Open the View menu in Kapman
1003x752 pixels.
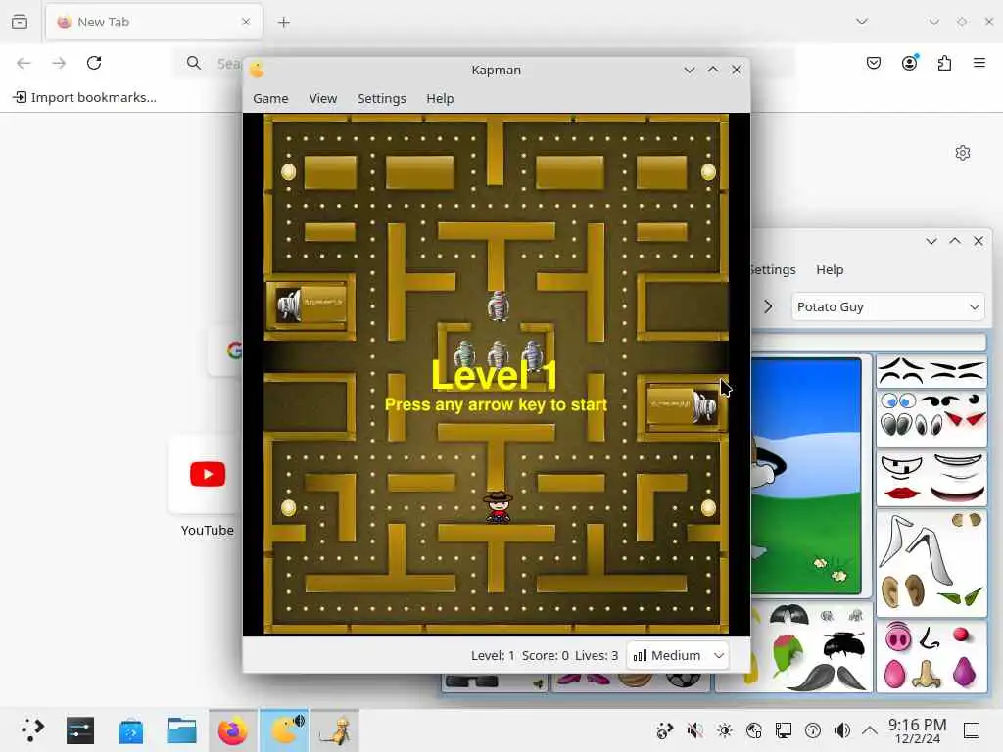322,99
